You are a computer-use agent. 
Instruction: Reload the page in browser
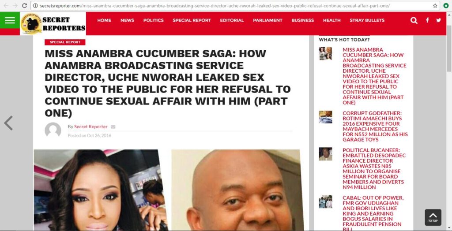click(25, 5)
